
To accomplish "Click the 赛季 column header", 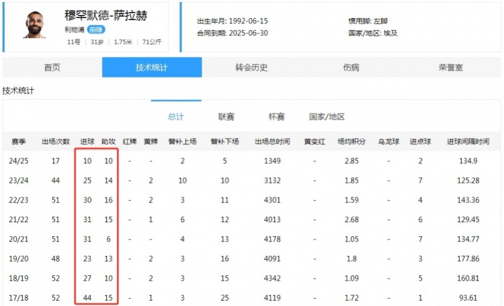I will (x=19, y=142).
